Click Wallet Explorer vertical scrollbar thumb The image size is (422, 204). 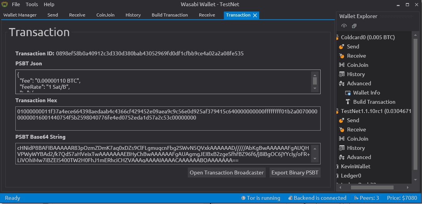(x=415, y=104)
